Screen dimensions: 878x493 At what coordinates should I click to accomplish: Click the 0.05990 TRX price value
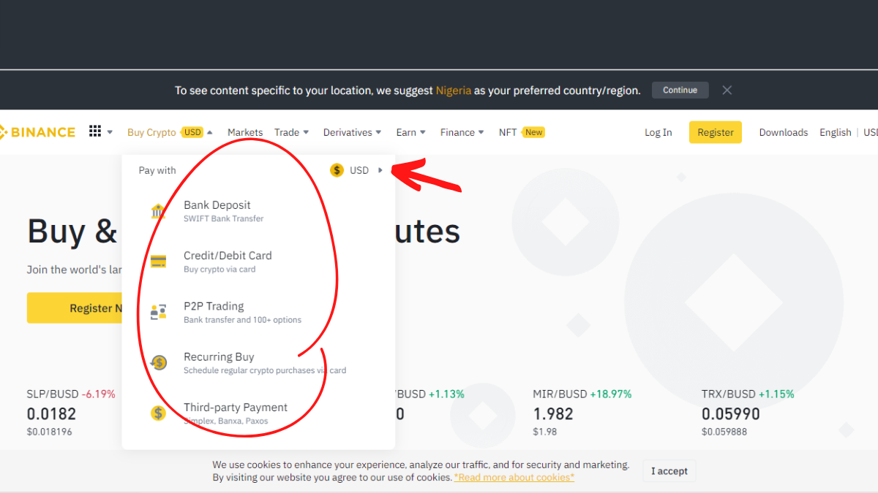point(731,414)
